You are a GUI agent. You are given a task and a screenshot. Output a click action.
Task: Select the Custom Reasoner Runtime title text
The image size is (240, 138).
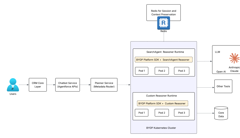coord(162,96)
